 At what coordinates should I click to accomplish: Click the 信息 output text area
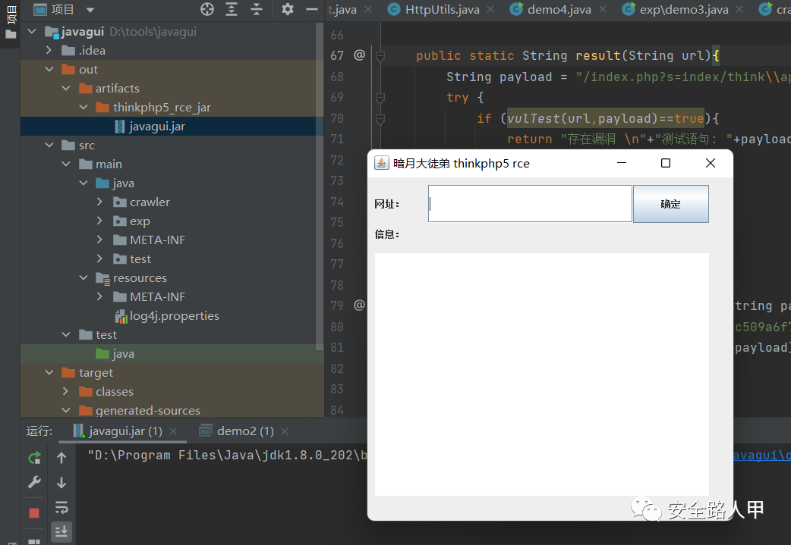tap(542, 374)
